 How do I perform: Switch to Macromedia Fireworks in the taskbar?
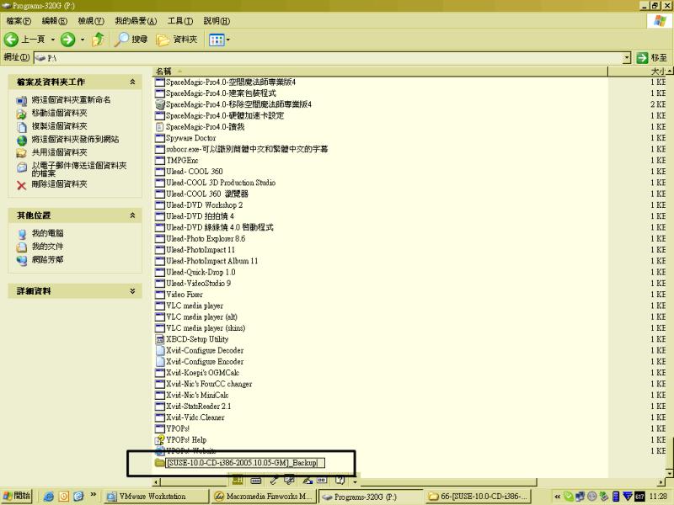coord(264,497)
